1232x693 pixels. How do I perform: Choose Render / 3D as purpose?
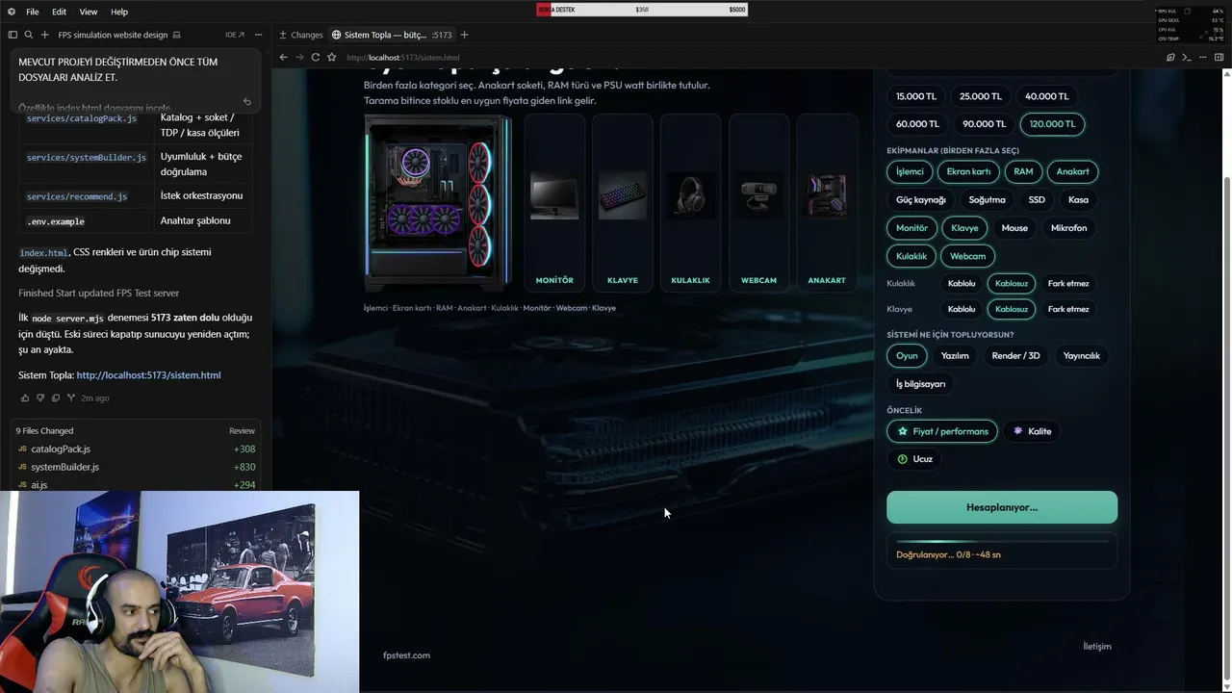pyautogui.click(x=1015, y=356)
